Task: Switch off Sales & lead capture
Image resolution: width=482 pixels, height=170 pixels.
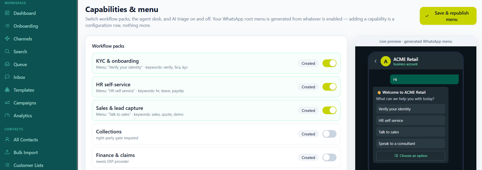Action: [x=329, y=110]
